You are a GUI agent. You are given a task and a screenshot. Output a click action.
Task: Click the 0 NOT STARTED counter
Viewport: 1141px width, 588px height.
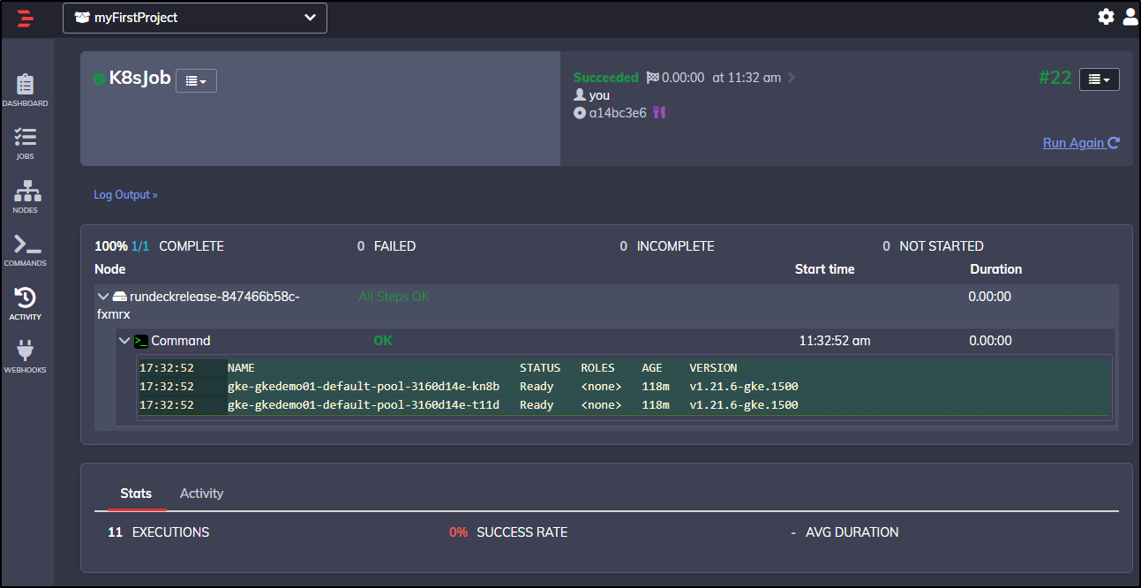point(933,246)
